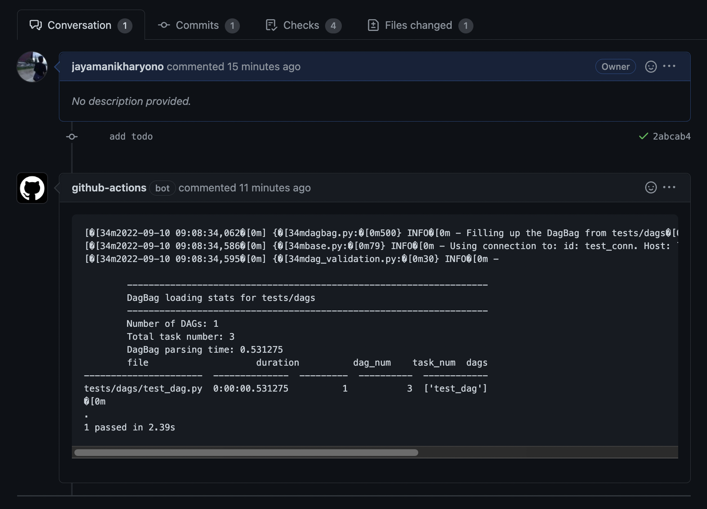Open the github-actions bot avatar
707x509 pixels.
coord(32,188)
